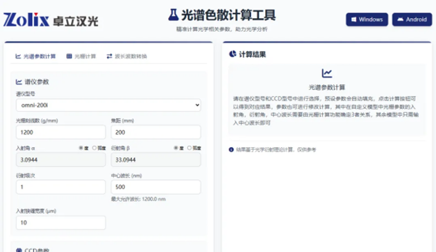Select radian unit for 入射角 α
The image size is (436, 252).
(x=94, y=148)
